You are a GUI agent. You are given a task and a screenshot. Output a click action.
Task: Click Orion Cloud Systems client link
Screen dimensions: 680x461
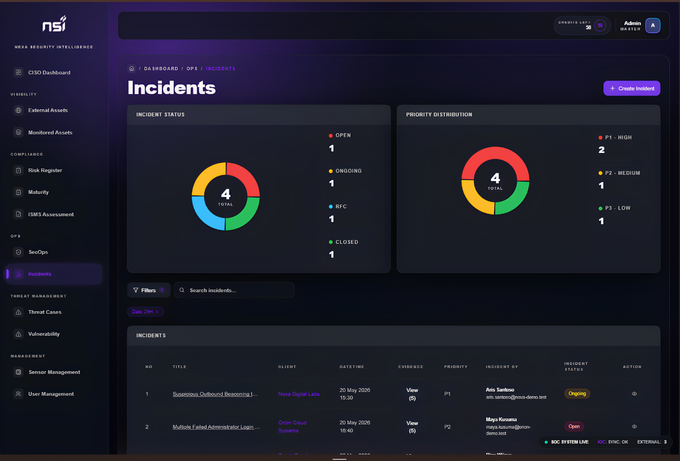click(293, 426)
